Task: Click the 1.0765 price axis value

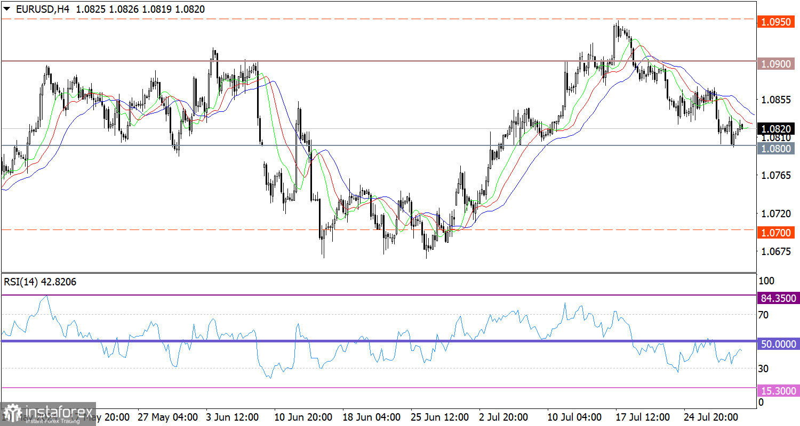Action: point(777,175)
